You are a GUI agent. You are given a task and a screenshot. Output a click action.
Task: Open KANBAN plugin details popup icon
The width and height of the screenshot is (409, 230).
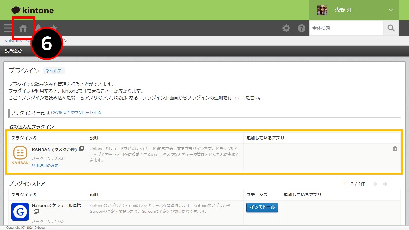81,149
